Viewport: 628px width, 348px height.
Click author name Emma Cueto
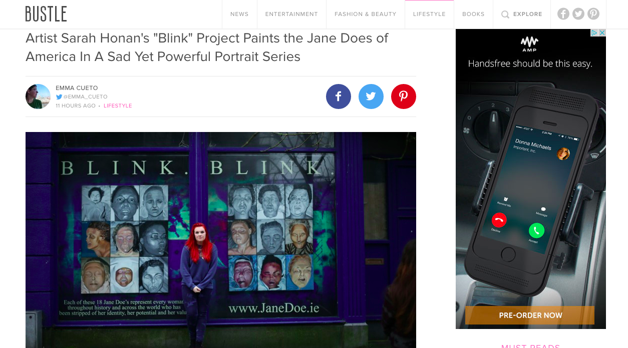77,88
